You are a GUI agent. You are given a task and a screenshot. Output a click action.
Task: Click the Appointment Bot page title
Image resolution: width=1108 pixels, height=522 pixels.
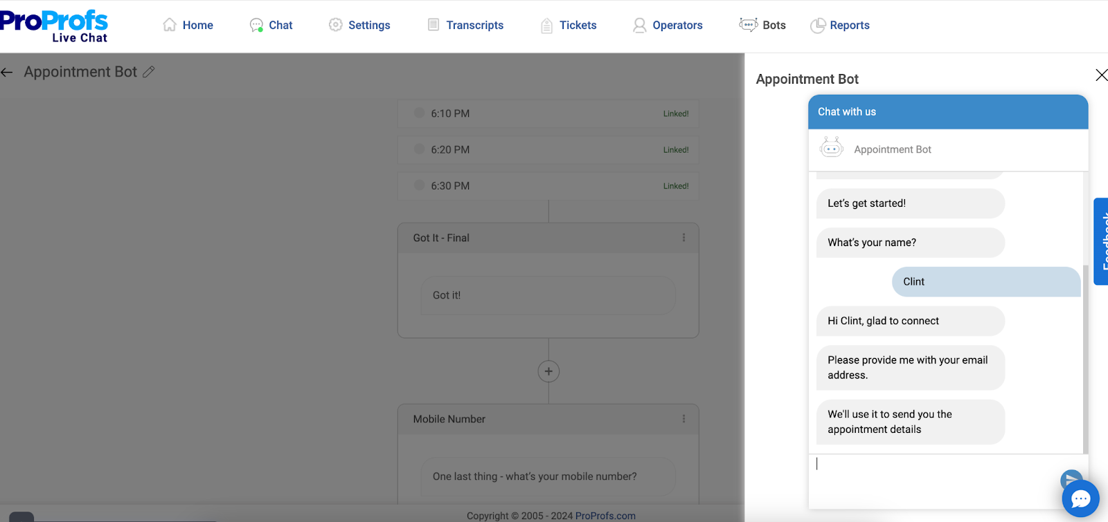click(x=80, y=72)
